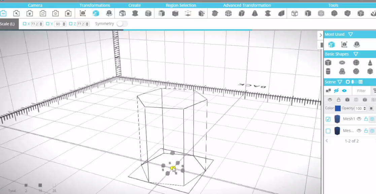Select the 360 camera view icon
Viewport: 376px width, 194px height.
pos(3,13)
